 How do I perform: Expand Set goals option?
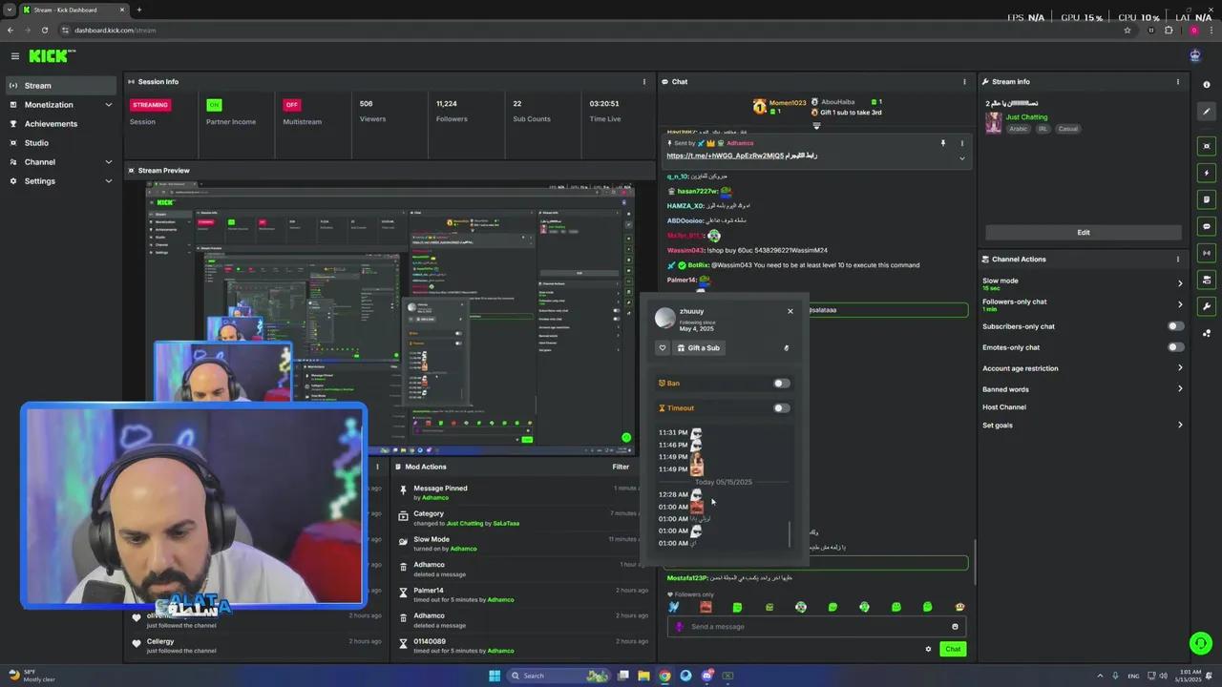point(1083,426)
